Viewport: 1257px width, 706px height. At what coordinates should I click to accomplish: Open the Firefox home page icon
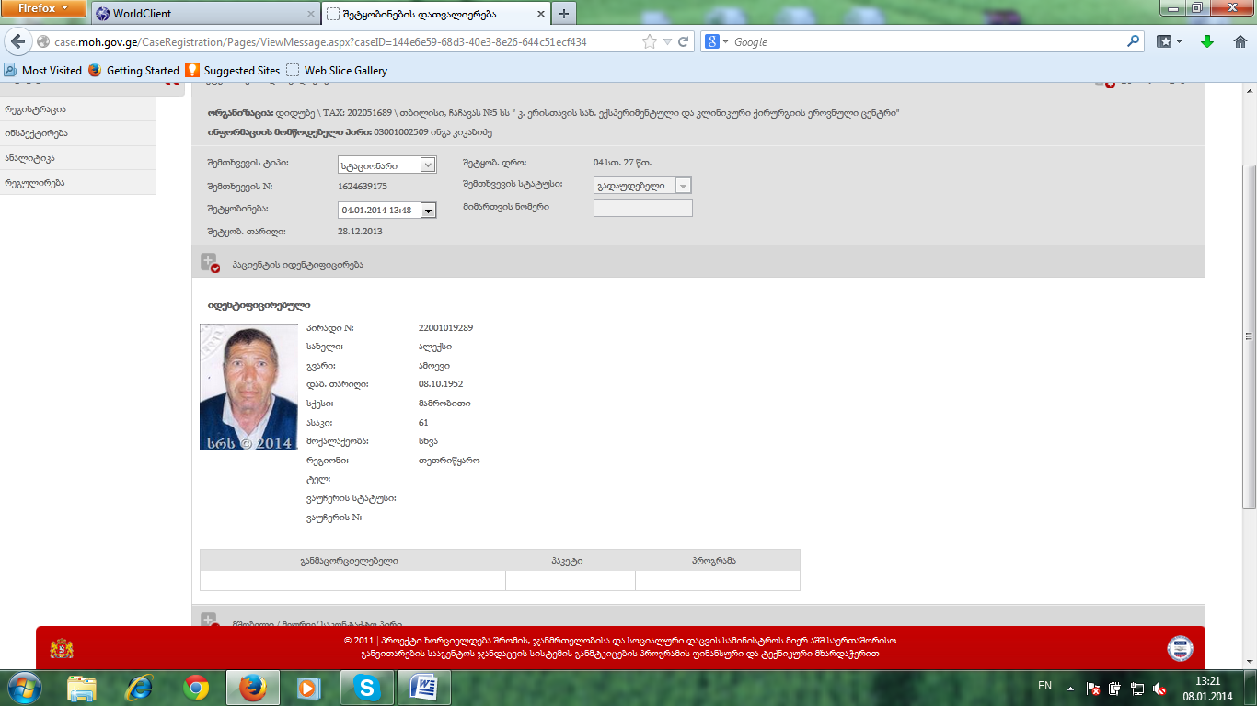click(1240, 42)
